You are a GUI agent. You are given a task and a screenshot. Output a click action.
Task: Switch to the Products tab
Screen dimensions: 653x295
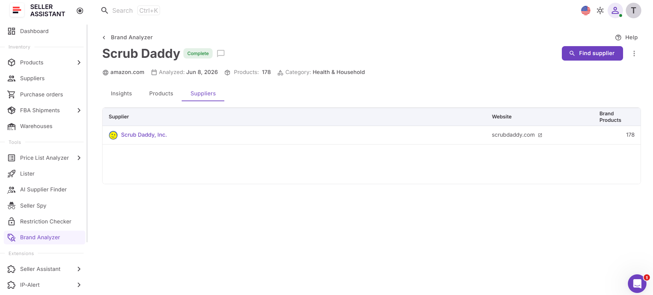coord(161,94)
